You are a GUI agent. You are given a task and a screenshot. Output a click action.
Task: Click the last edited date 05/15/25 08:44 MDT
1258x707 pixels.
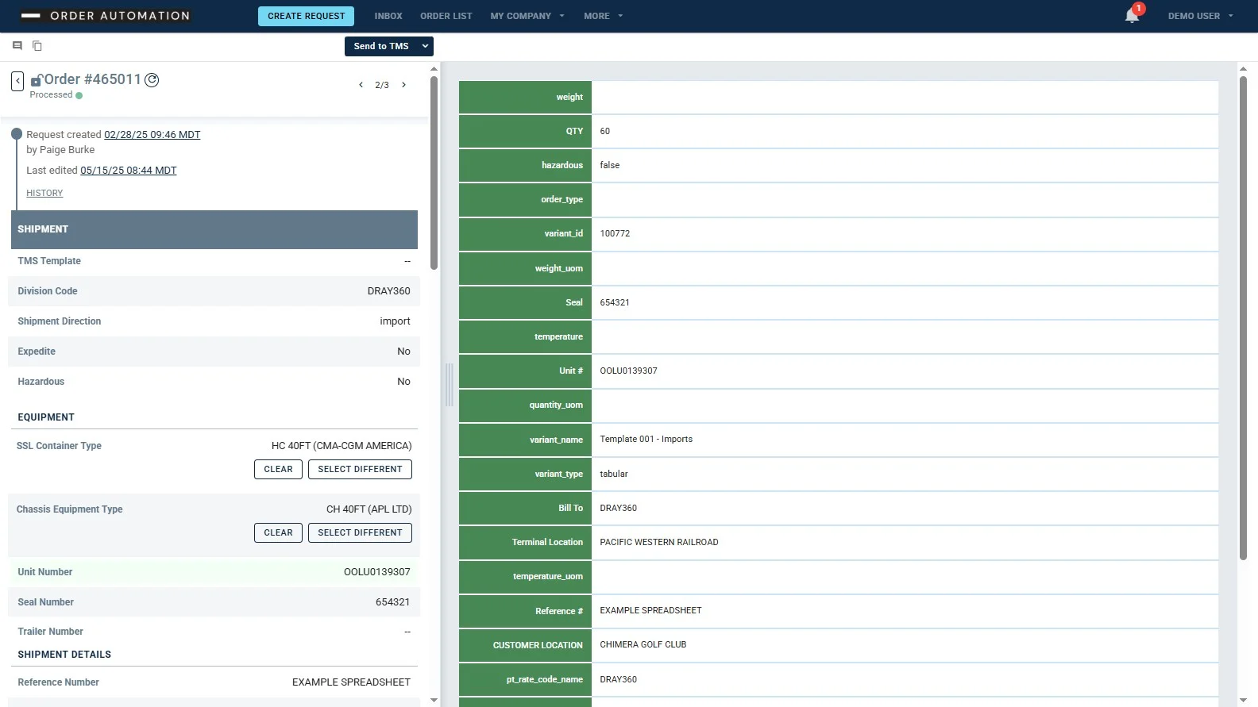[129, 171]
